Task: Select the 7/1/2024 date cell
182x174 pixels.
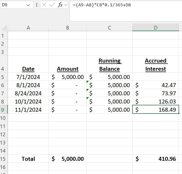Action: [28, 77]
